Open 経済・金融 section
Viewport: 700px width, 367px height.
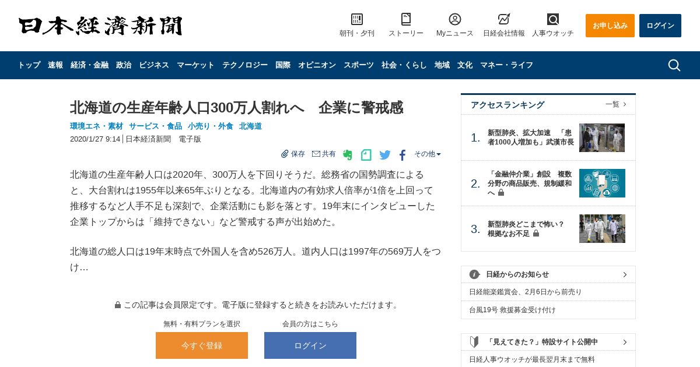tap(89, 65)
